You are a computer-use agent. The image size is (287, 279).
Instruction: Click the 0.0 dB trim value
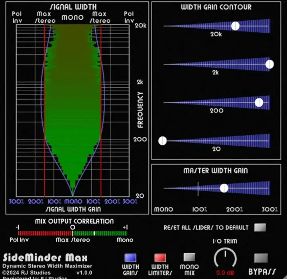coord(225,273)
